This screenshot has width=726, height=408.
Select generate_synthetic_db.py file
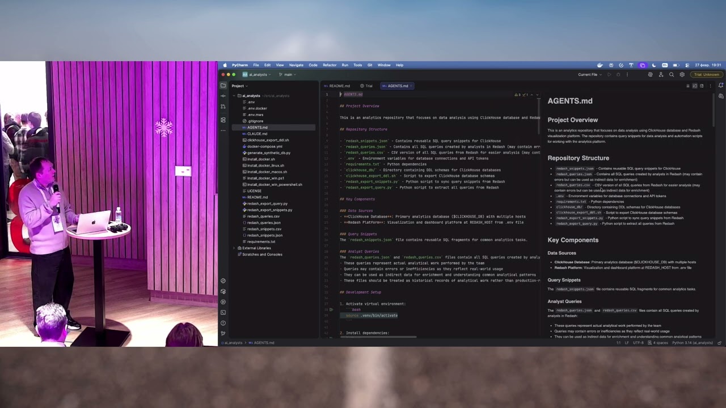point(266,152)
